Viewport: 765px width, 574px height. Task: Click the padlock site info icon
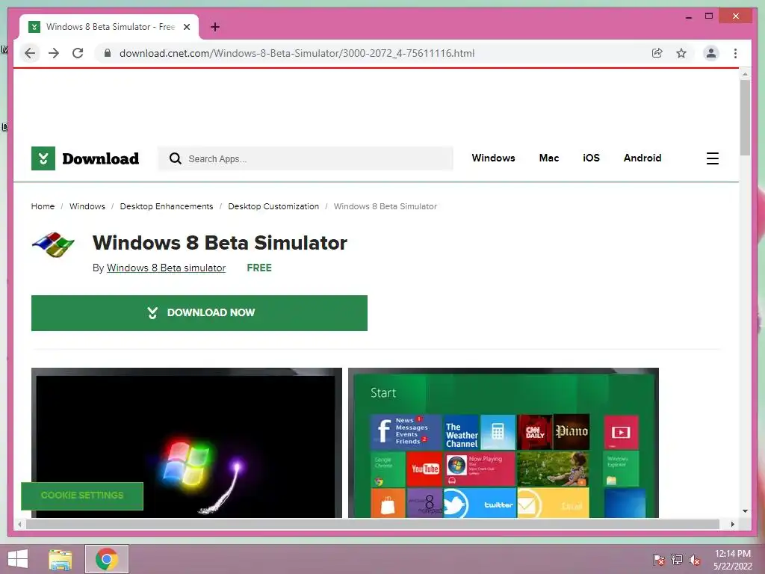click(108, 53)
